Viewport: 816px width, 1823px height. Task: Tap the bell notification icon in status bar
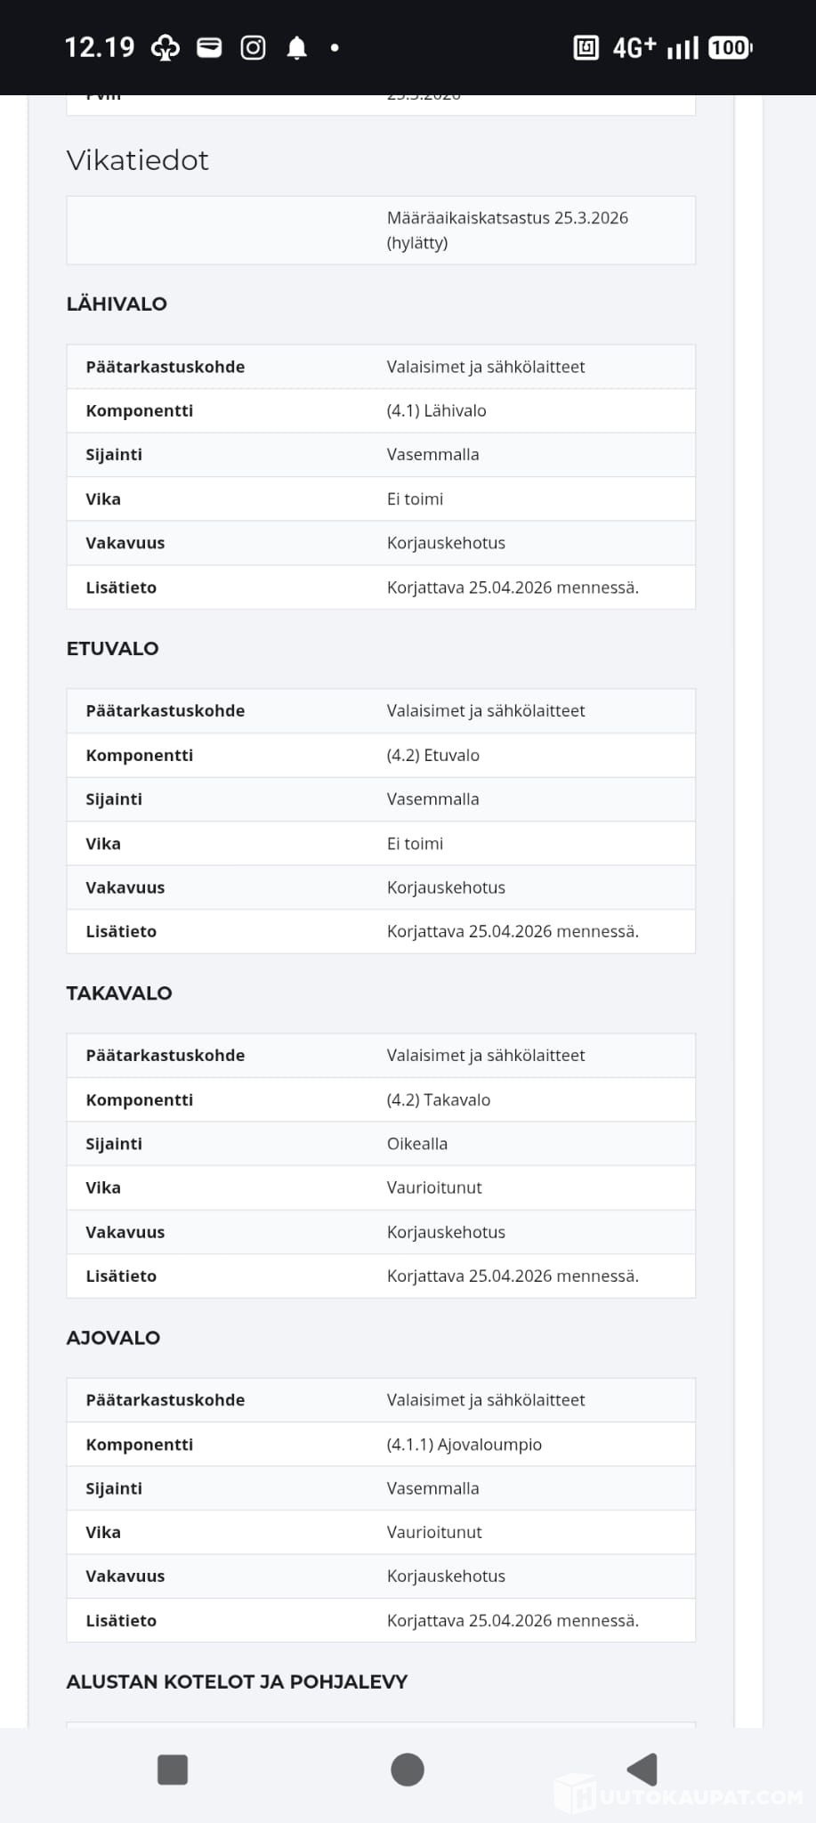[297, 47]
